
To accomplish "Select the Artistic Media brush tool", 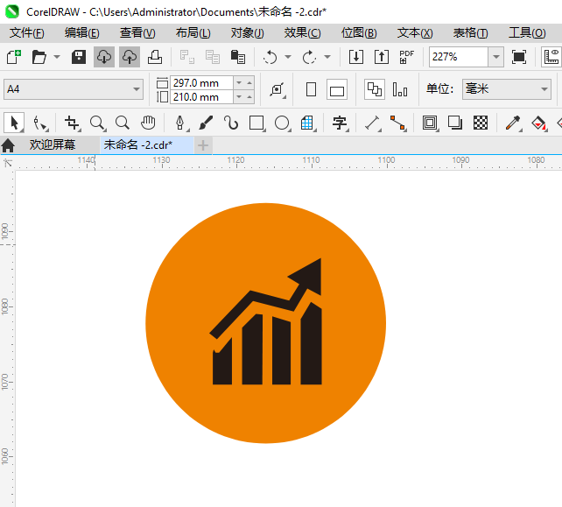I will tap(206, 123).
